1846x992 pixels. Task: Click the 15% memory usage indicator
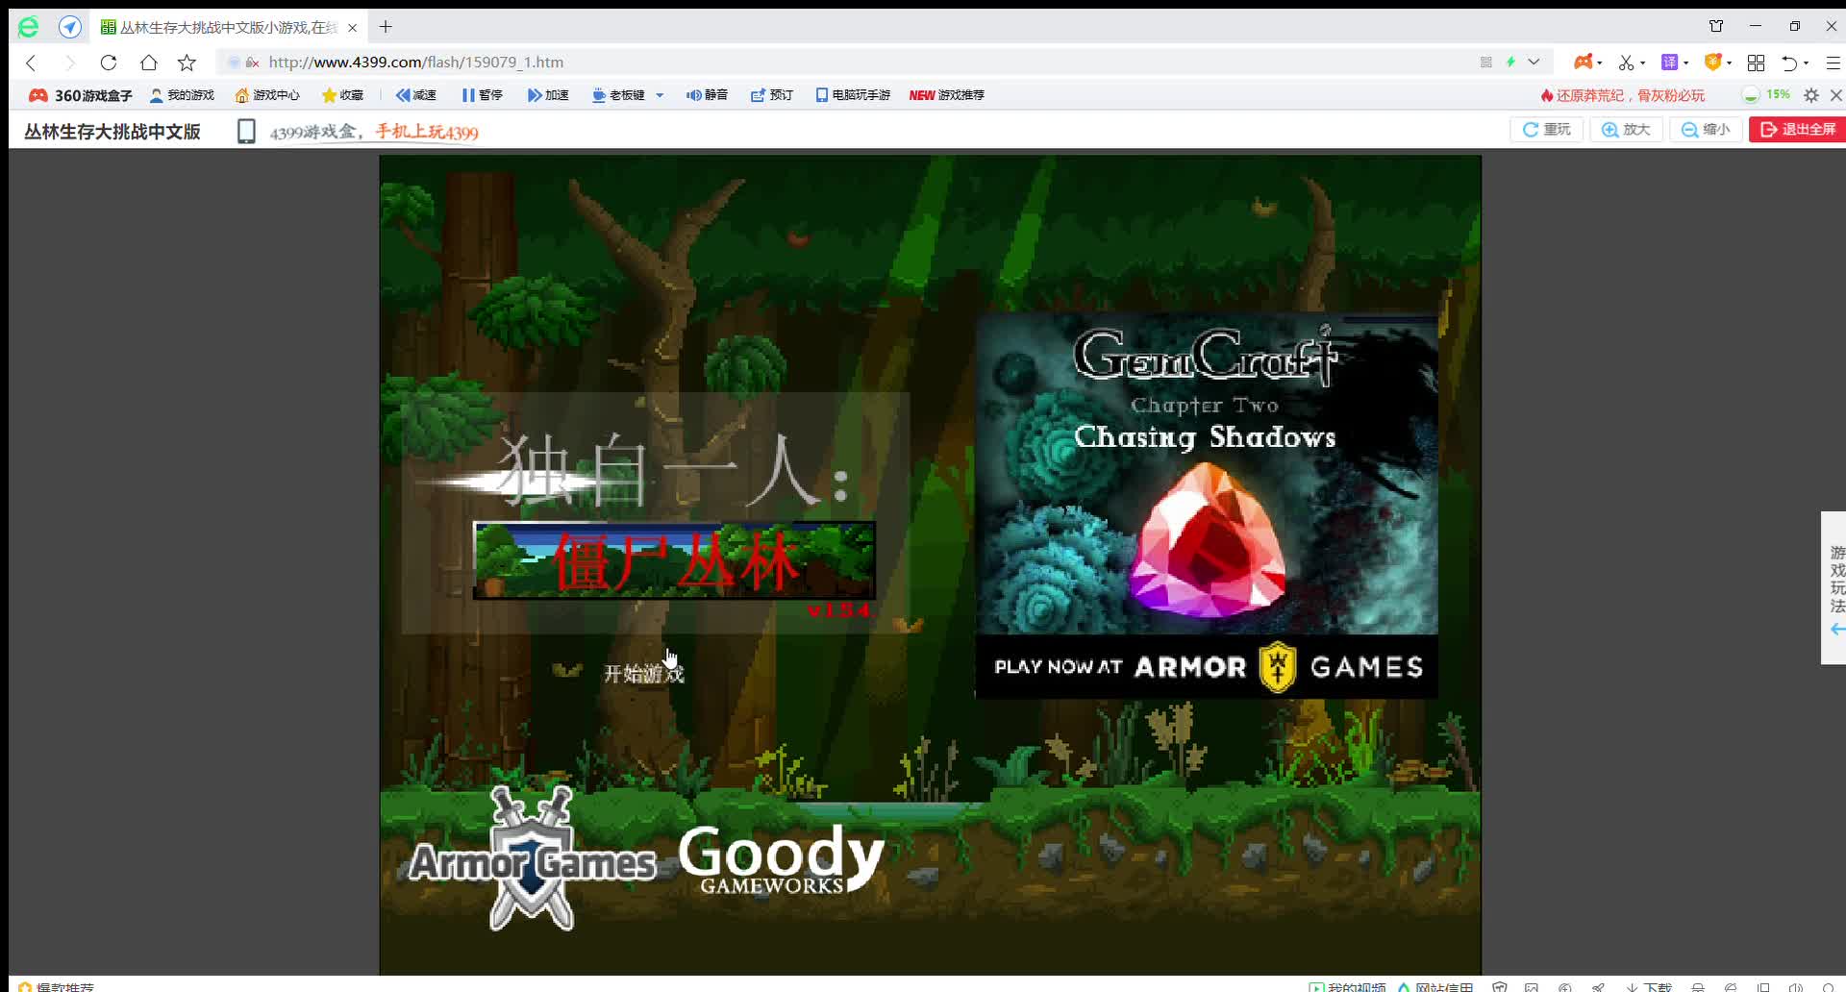tap(1766, 95)
